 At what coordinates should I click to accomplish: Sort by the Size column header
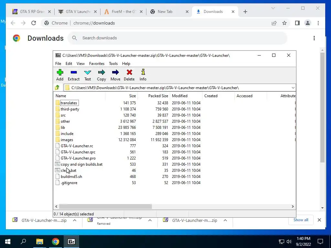(122, 96)
